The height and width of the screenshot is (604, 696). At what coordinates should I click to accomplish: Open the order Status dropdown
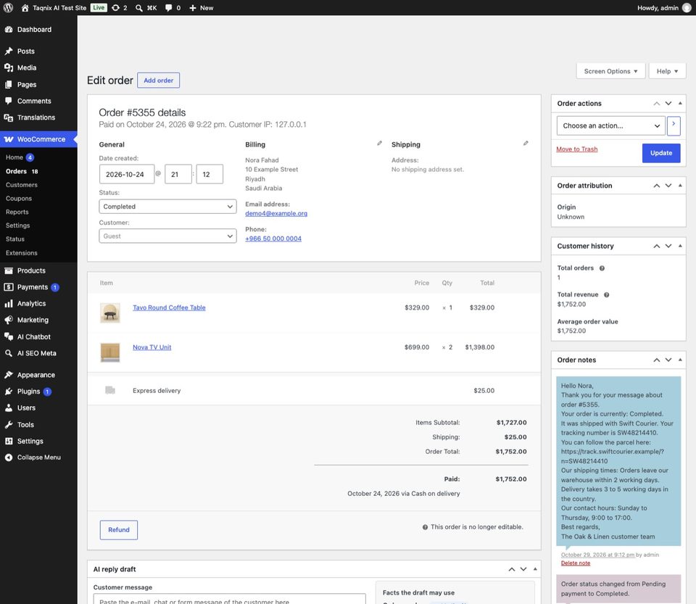coord(167,207)
